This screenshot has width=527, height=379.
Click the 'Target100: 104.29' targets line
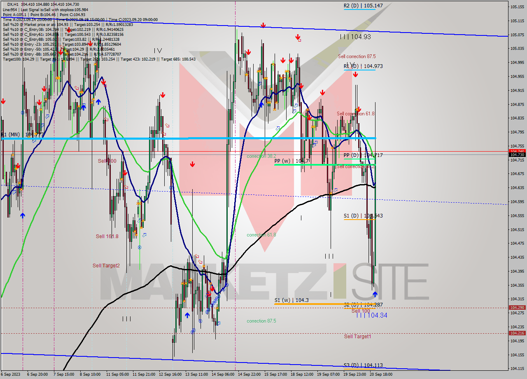tap(99, 59)
